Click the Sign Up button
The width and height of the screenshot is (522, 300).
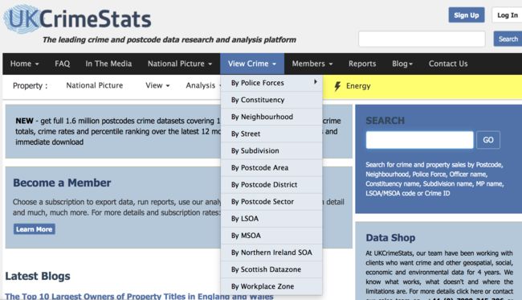(x=467, y=15)
